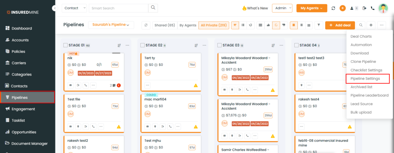Image resolution: width=394 pixels, height=153 pixels.
Task: Click into the Smart Search field
Action: point(119,8)
